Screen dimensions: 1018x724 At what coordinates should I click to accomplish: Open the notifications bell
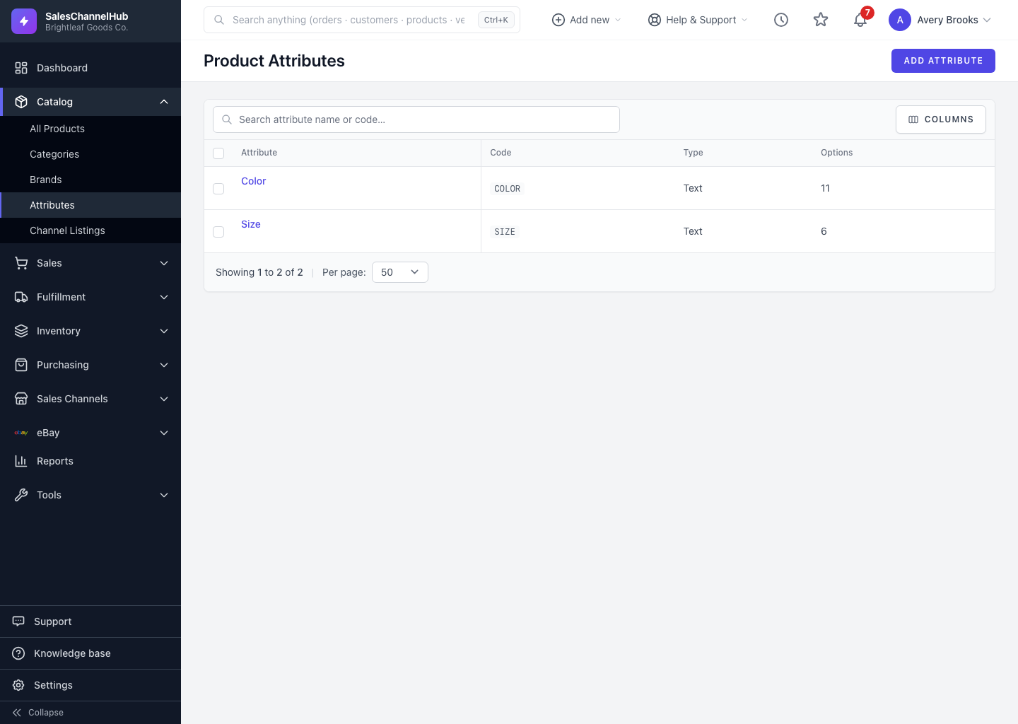click(x=860, y=20)
